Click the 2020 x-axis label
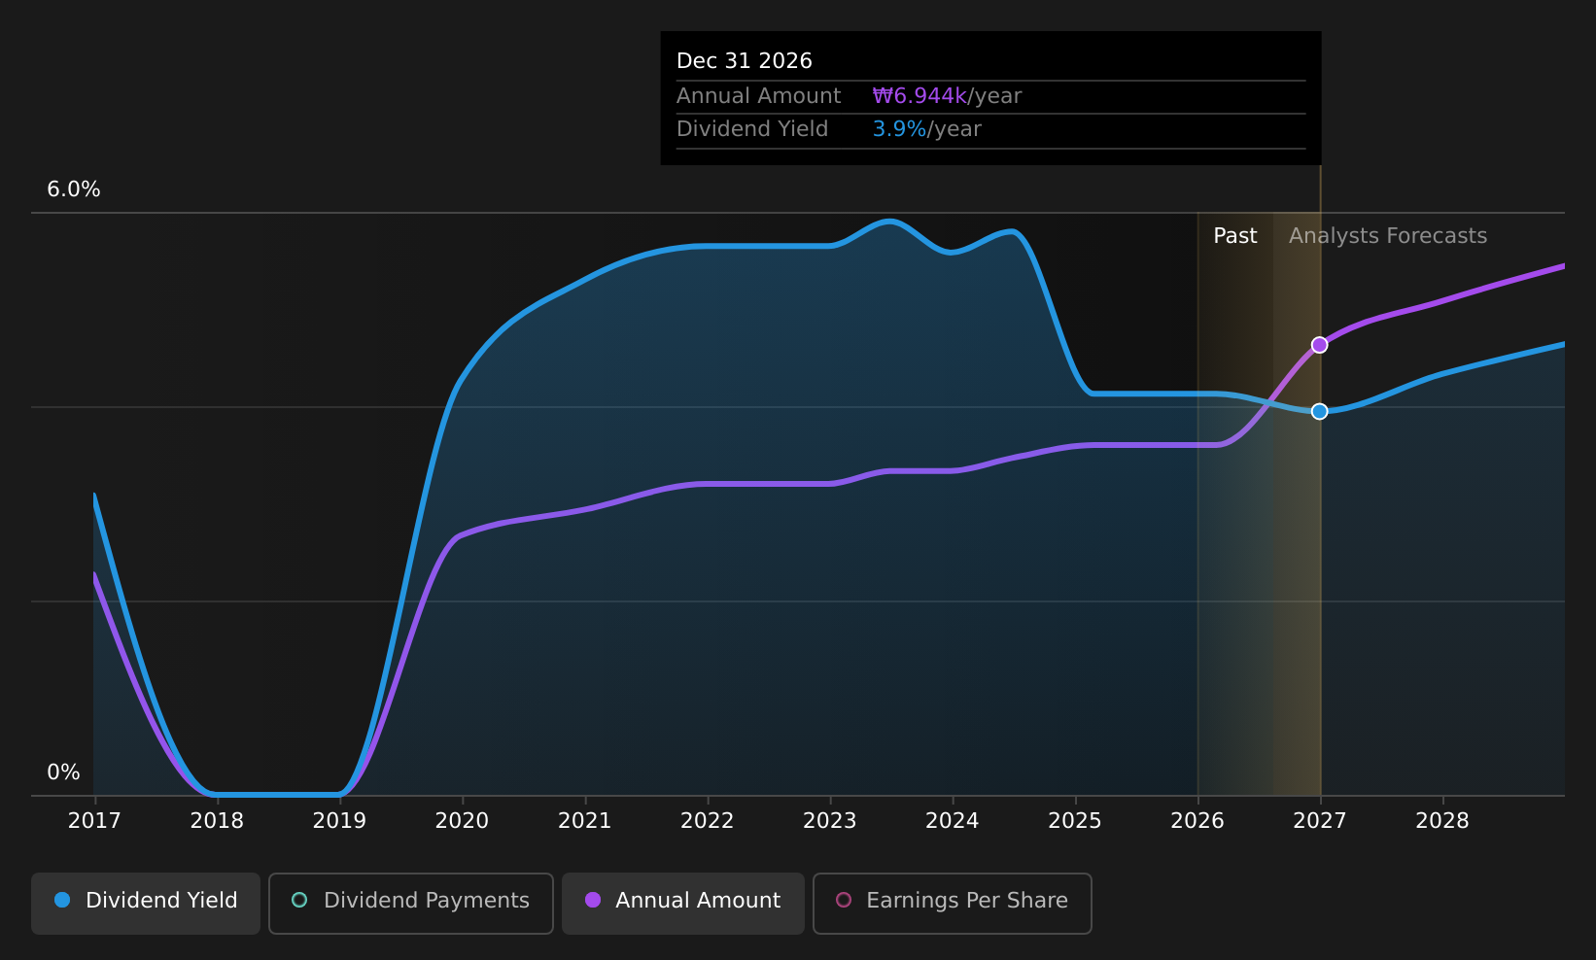Image resolution: width=1596 pixels, height=960 pixels. (x=462, y=821)
